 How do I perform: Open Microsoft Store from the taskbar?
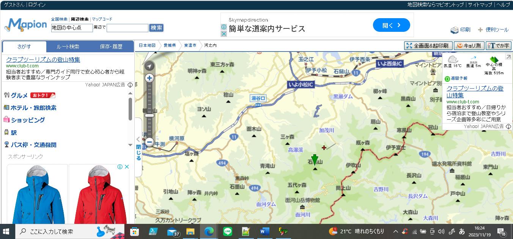click(134, 231)
